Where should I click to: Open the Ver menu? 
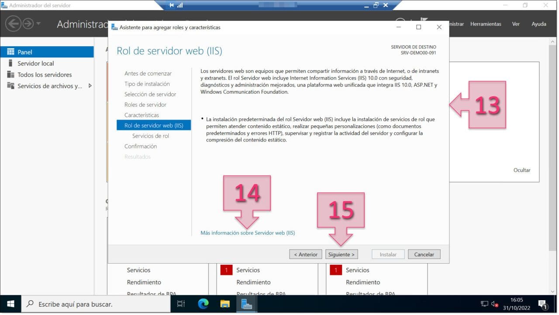point(516,24)
